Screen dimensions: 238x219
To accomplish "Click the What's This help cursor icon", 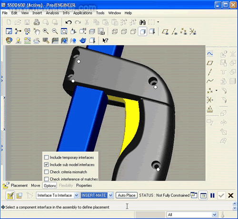I will [105, 40].
